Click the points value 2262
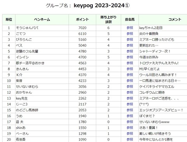Viewport: 187px width, 142px height. pos(82,98)
